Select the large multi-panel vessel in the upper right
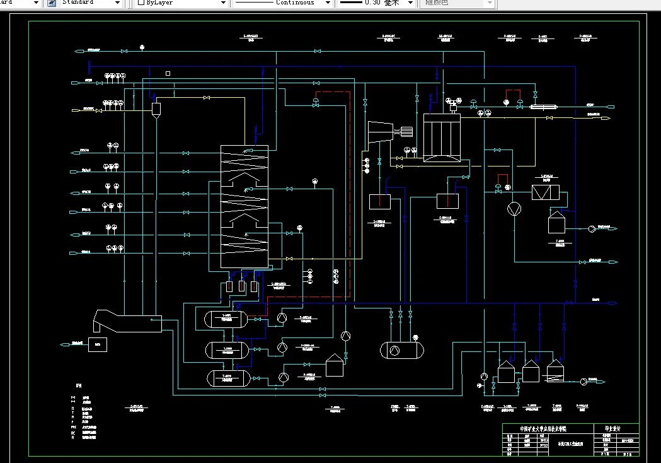Image resolution: width=661 pixels, height=463 pixels. (x=442, y=138)
